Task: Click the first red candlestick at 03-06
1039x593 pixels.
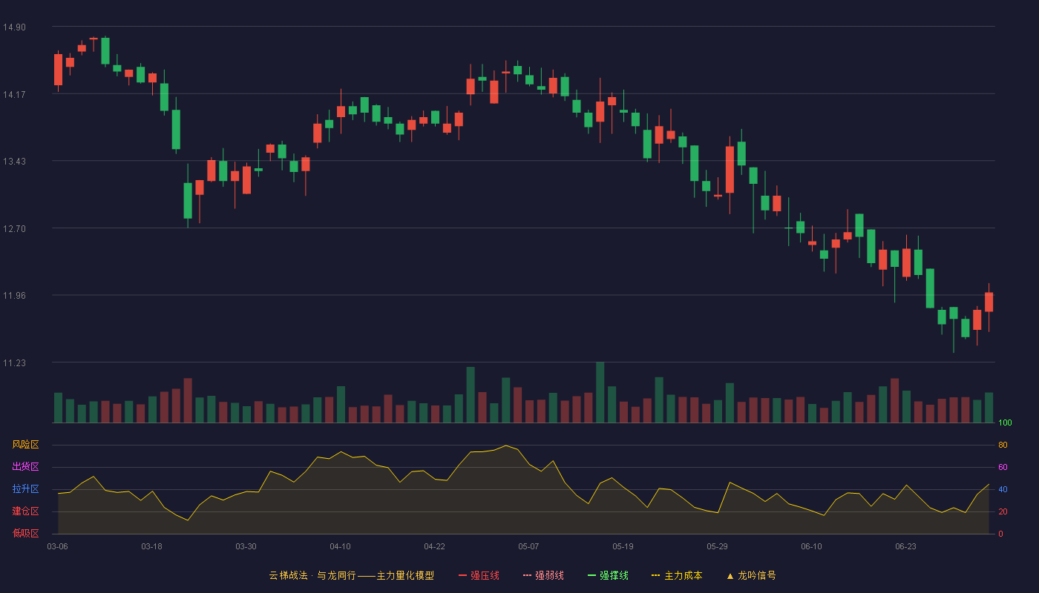Action: tap(58, 70)
